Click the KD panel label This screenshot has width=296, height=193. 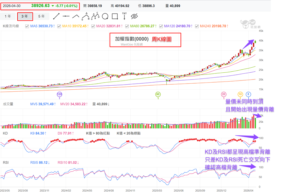click(x=5, y=133)
